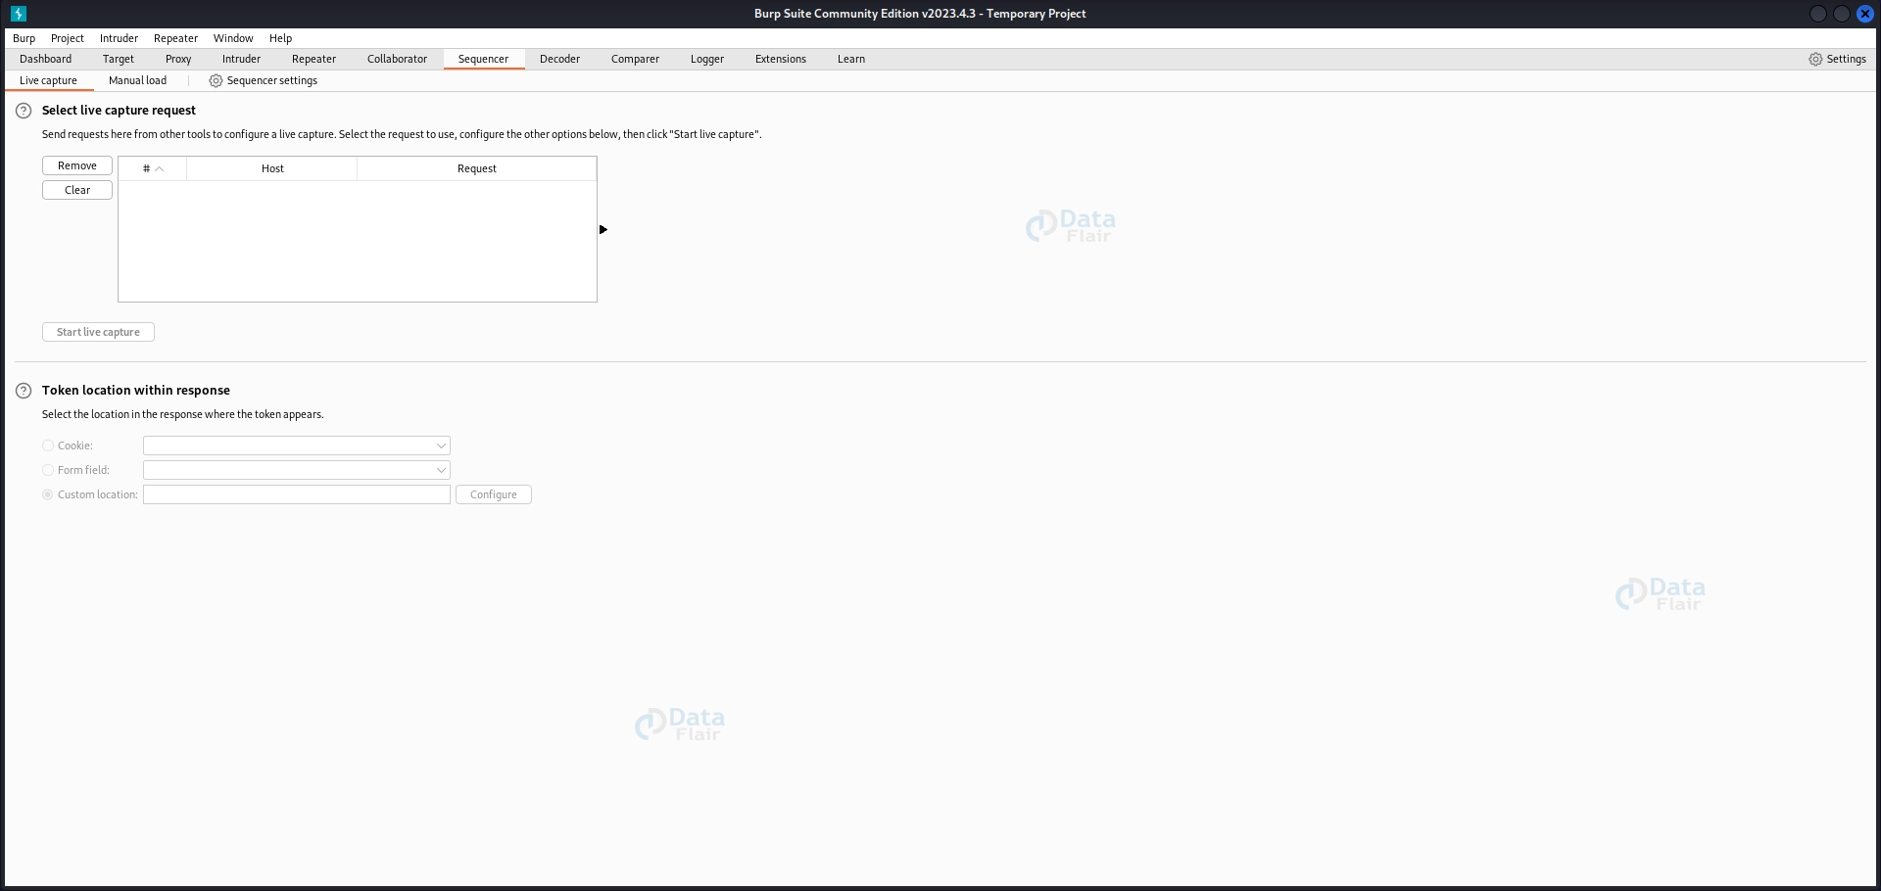Switch to the Extensions tab
This screenshot has height=891, width=1881.
click(x=781, y=59)
